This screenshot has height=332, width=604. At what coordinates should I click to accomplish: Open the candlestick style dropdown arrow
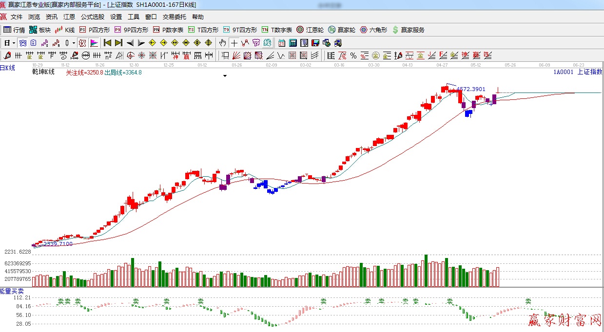pyautogui.click(x=74, y=43)
